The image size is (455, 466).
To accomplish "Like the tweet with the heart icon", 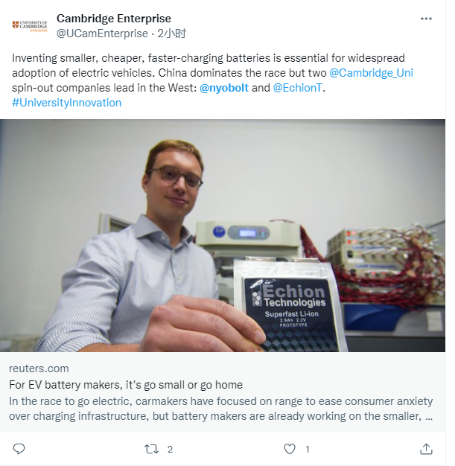I will click(x=290, y=449).
